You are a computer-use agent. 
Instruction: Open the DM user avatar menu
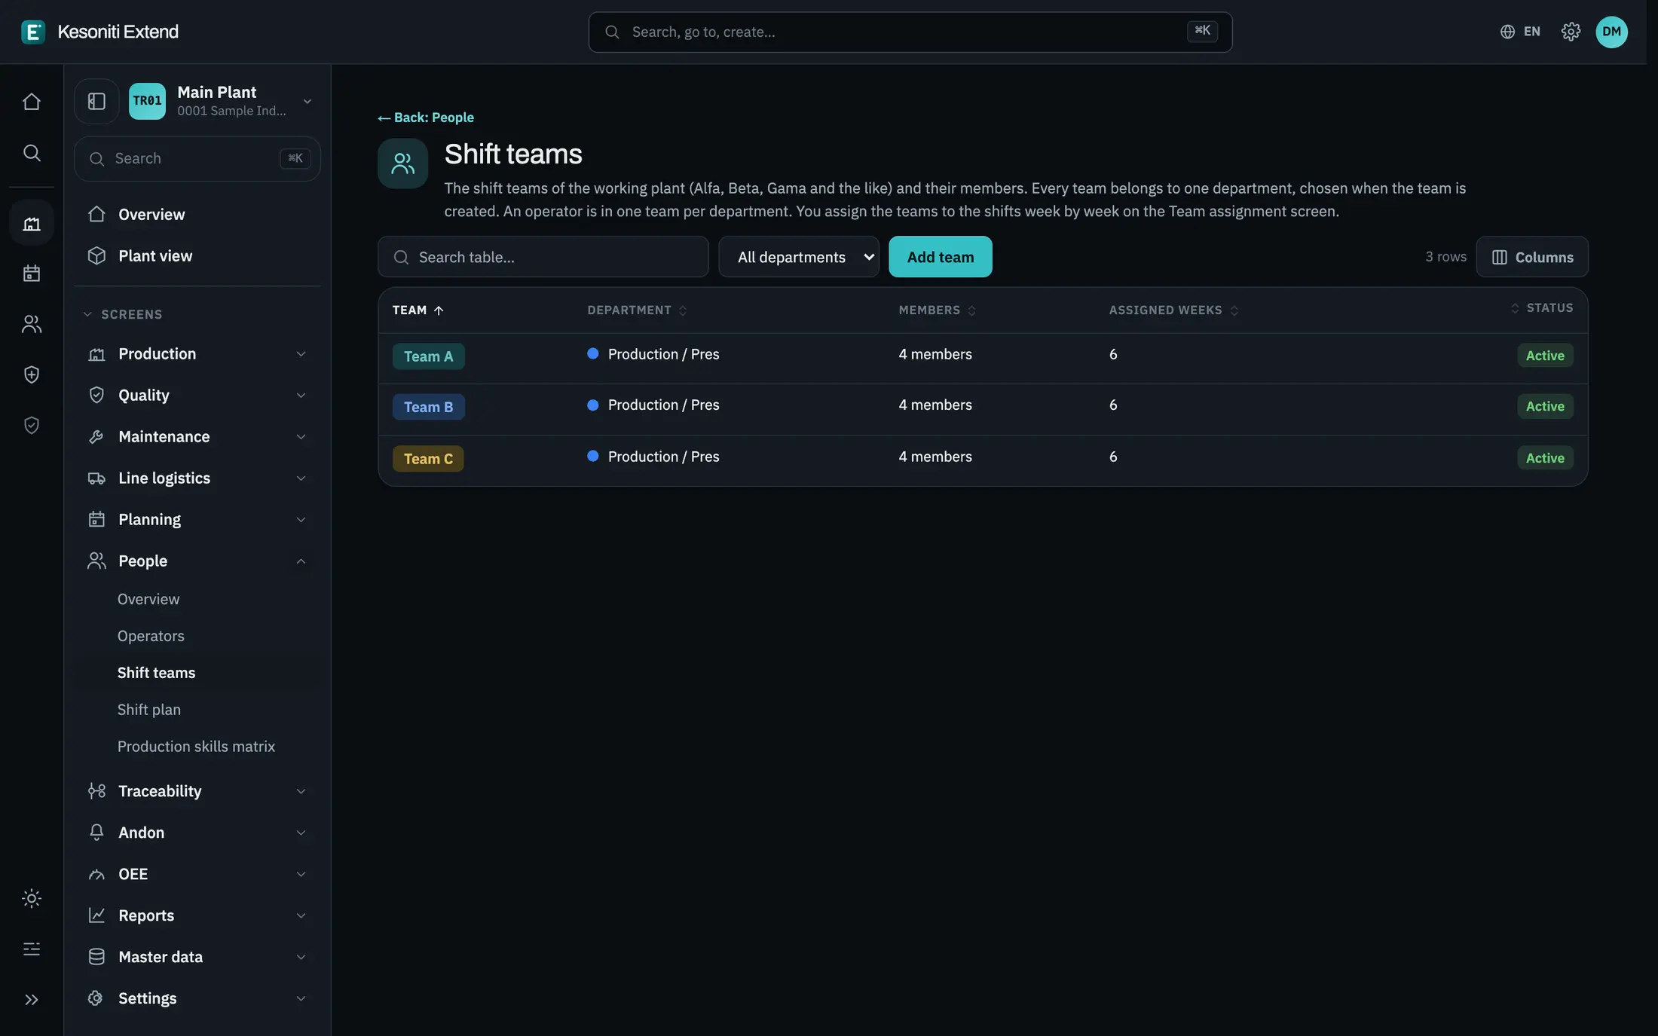1611,32
